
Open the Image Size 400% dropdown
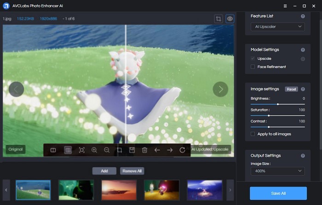click(278, 171)
